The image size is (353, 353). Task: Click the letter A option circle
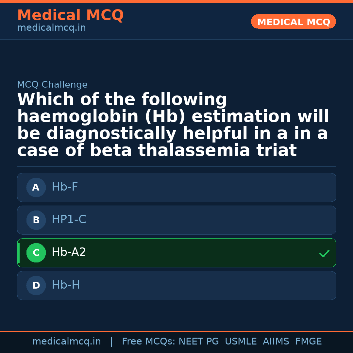click(36, 187)
